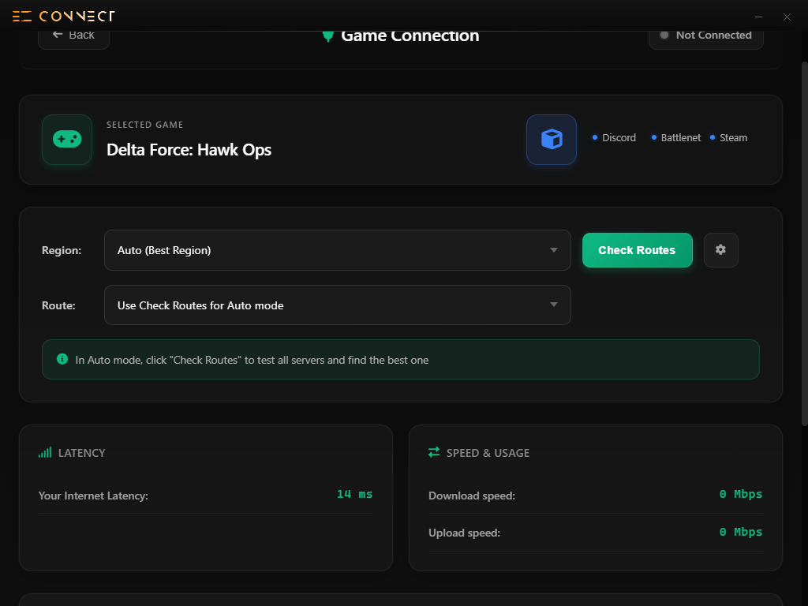Open the Region dropdown Auto (Best Region)
Screen dimensions: 808x606
point(338,250)
